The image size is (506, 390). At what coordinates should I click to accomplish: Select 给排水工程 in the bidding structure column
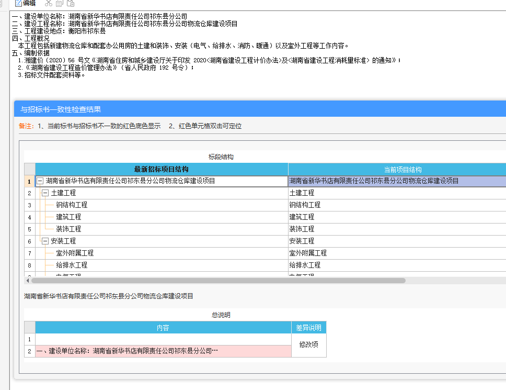tap(72, 265)
